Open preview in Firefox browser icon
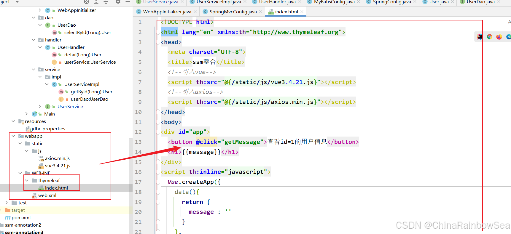The width and height of the screenshot is (511, 234). (x=499, y=37)
